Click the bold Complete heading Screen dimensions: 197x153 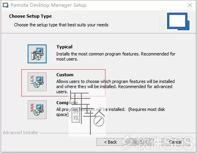point(67,103)
